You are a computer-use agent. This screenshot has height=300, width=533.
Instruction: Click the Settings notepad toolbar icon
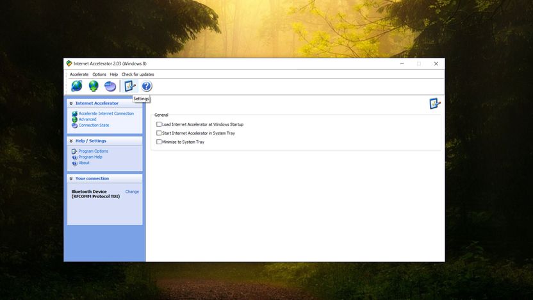(130, 86)
